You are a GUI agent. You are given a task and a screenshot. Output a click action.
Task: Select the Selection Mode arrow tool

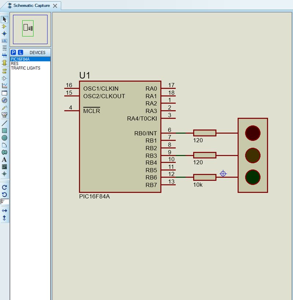coord(4,19)
